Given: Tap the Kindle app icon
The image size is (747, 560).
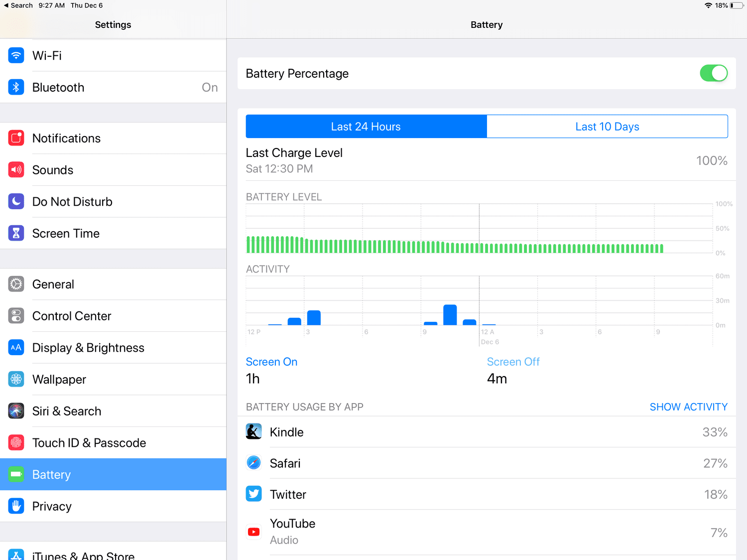Looking at the screenshot, I should [x=254, y=431].
